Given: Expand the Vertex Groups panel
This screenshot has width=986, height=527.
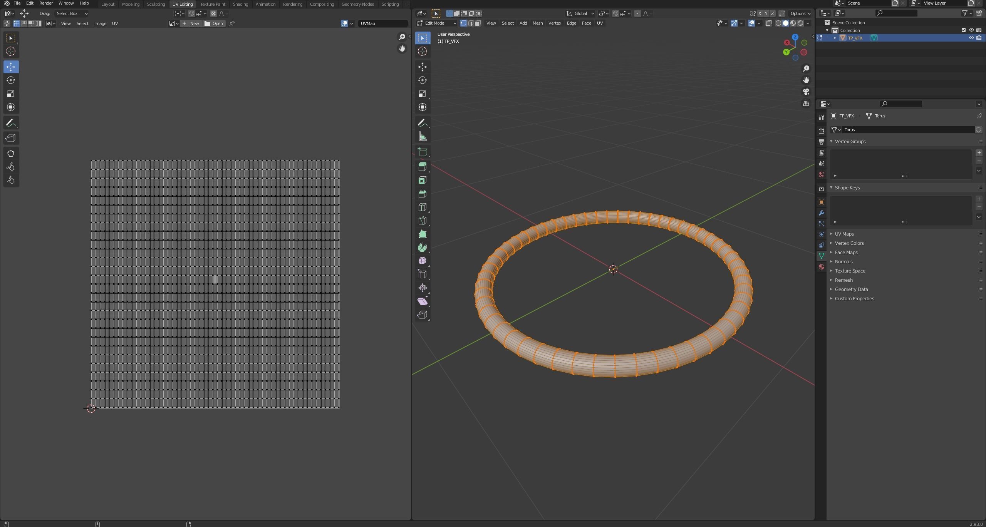Looking at the screenshot, I should point(851,141).
